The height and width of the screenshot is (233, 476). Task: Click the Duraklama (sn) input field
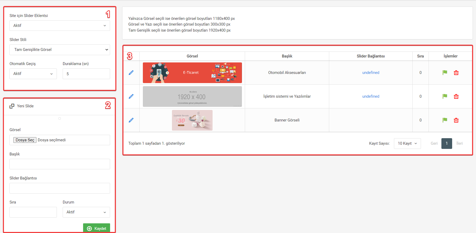pos(86,74)
